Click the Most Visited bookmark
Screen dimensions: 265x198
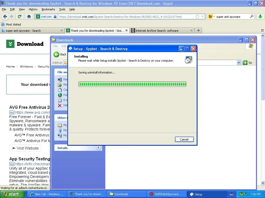pos(11,24)
